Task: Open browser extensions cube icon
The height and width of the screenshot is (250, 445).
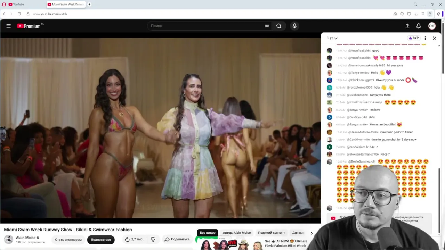Action: [x=439, y=14]
